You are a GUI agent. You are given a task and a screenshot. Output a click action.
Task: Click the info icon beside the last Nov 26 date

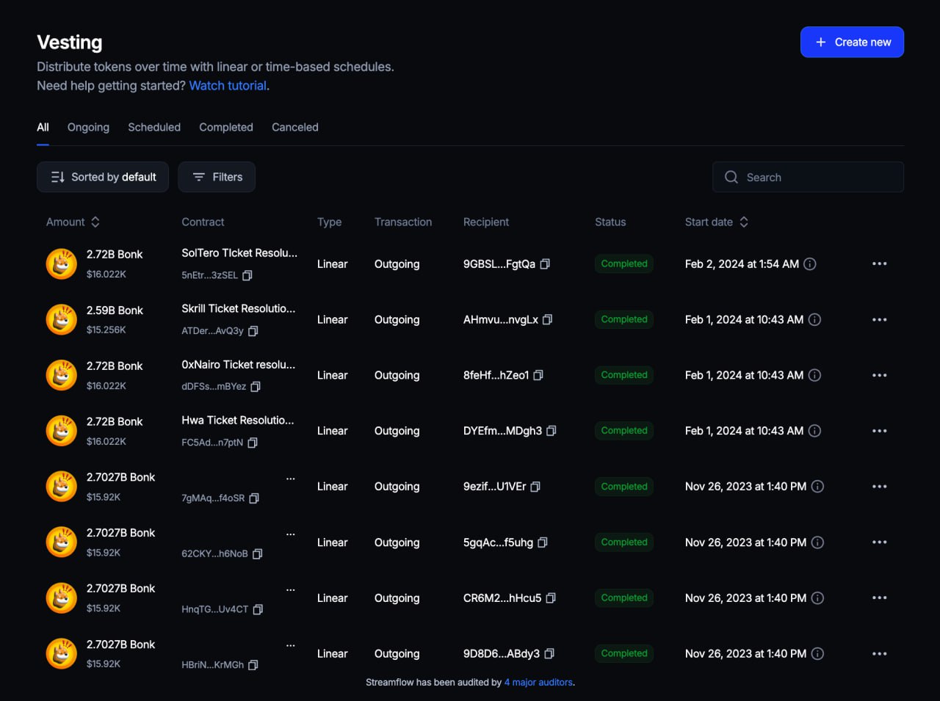(x=817, y=653)
